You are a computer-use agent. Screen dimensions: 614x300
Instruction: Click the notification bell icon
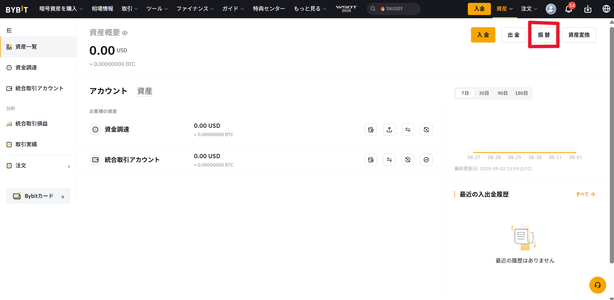click(x=568, y=9)
